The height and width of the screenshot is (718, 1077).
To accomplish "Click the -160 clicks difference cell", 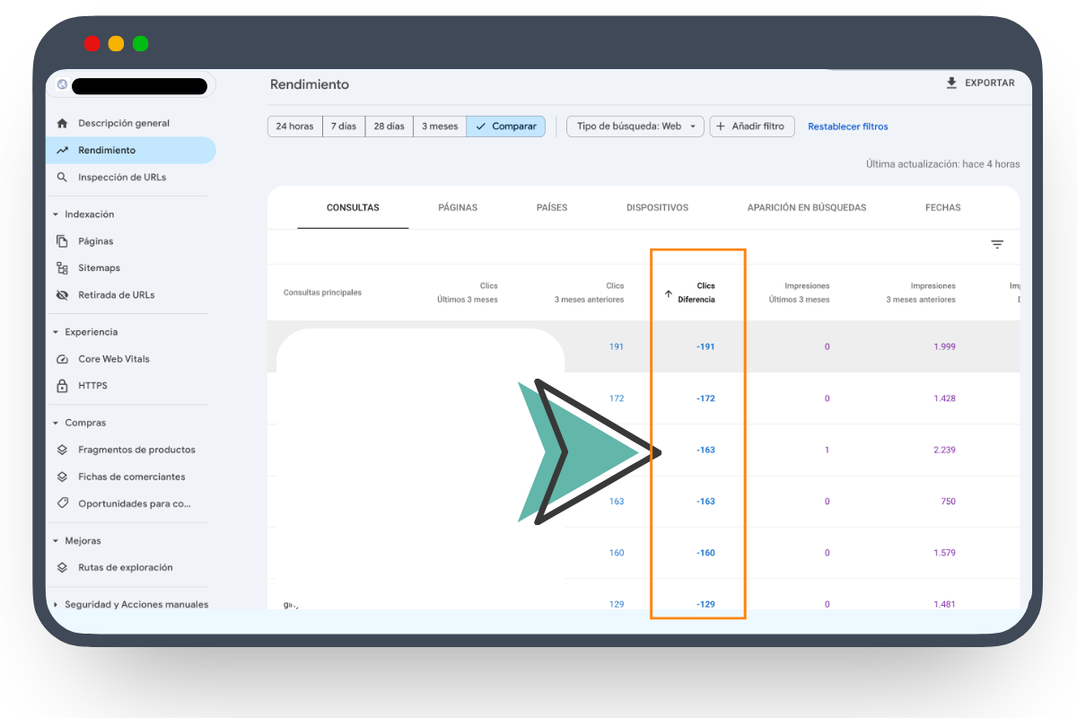I will point(706,553).
